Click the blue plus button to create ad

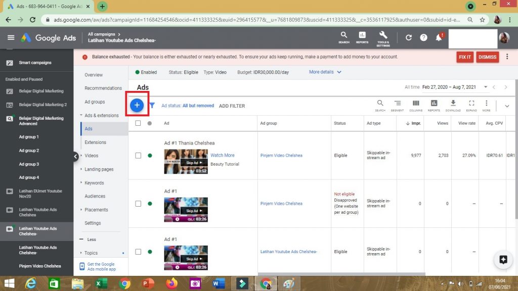(x=137, y=105)
